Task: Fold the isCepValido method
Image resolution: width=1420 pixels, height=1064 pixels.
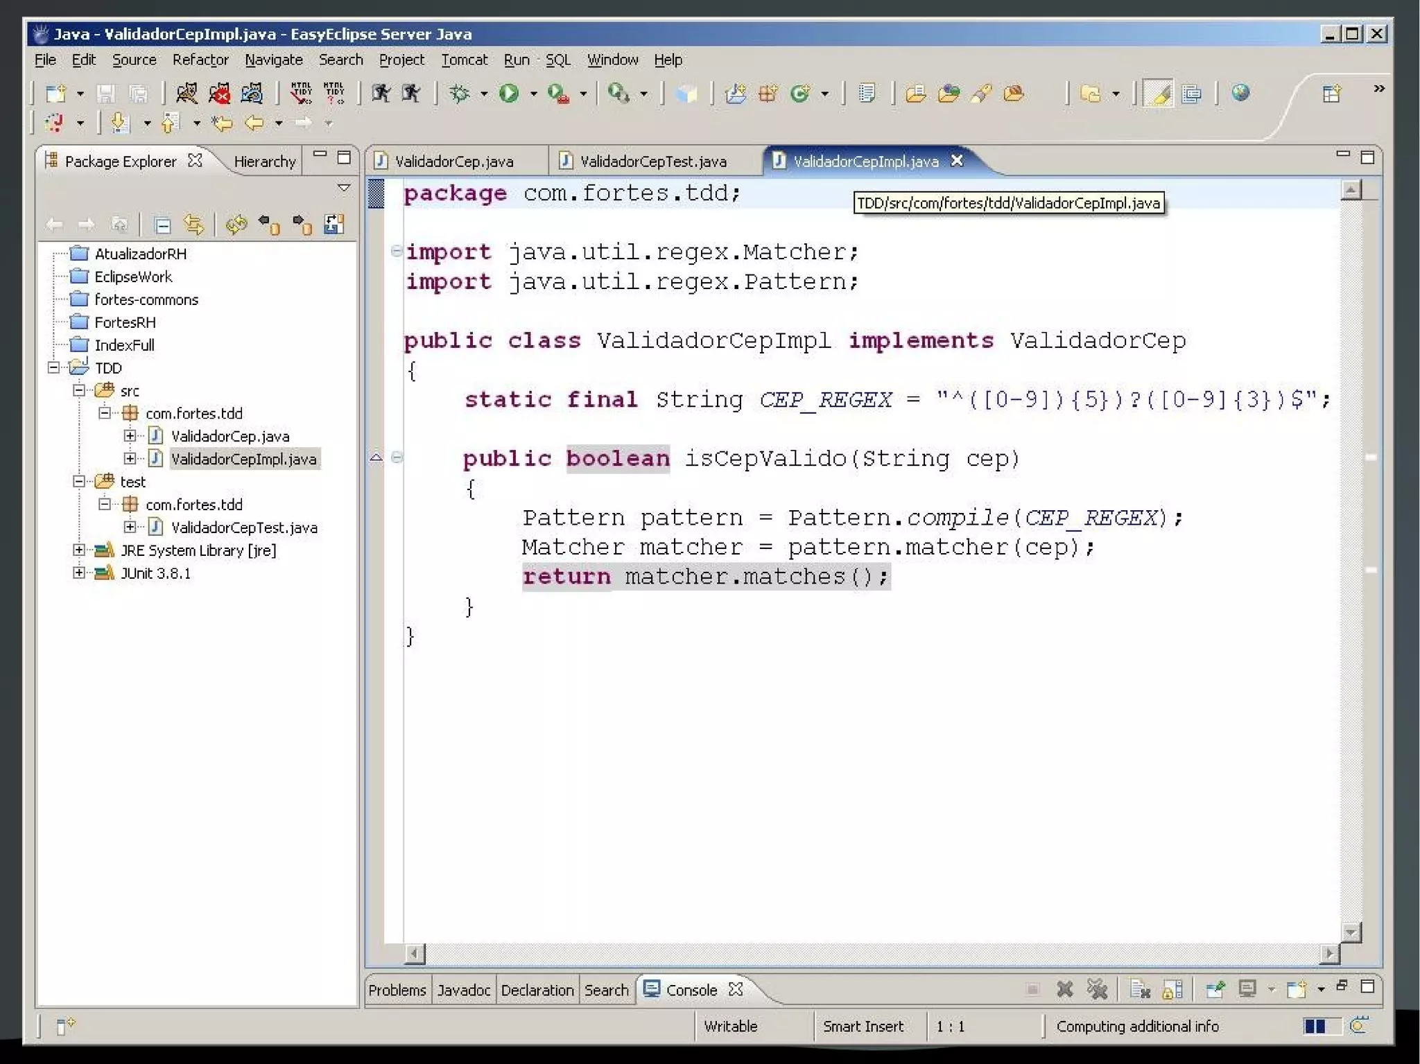Action: click(x=397, y=457)
